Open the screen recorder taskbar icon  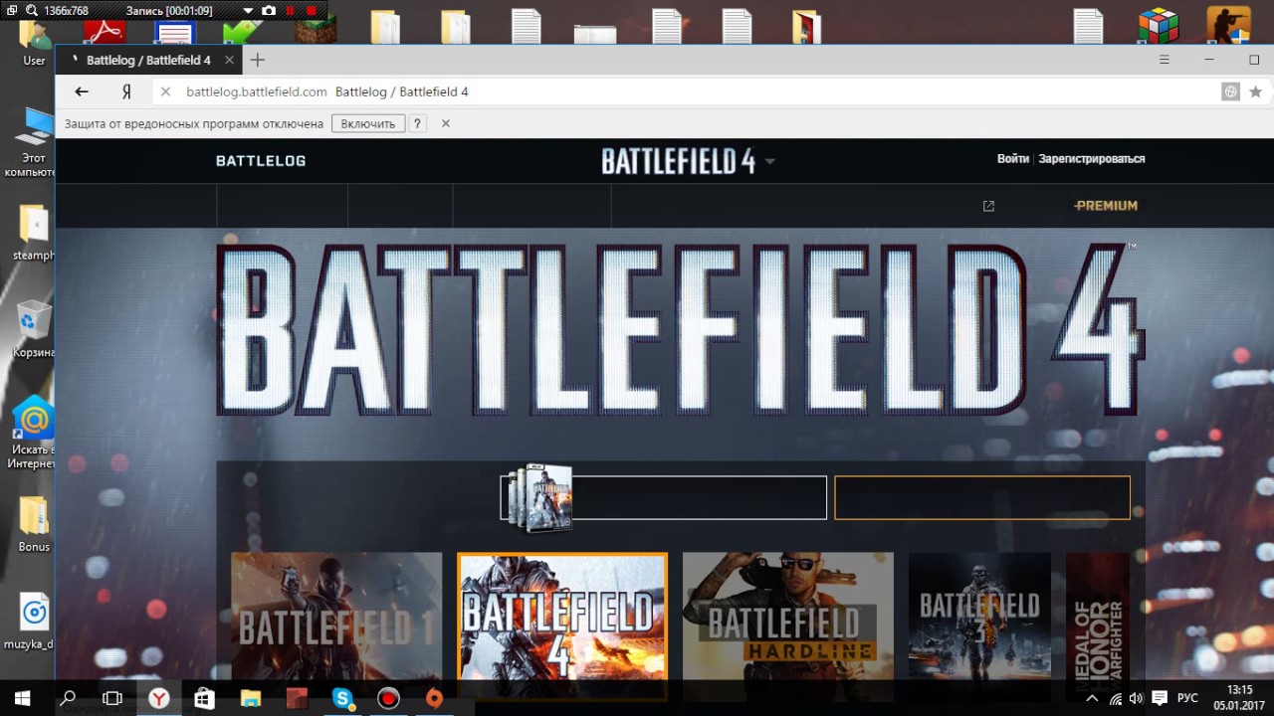[x=388, y=698]
